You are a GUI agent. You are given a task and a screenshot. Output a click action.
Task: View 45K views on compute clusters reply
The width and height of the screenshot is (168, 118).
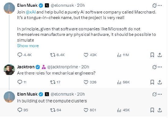(x=123, y=110)
